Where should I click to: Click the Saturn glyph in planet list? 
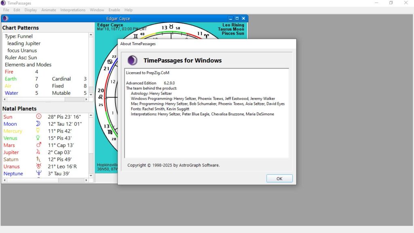click(38, 159)
